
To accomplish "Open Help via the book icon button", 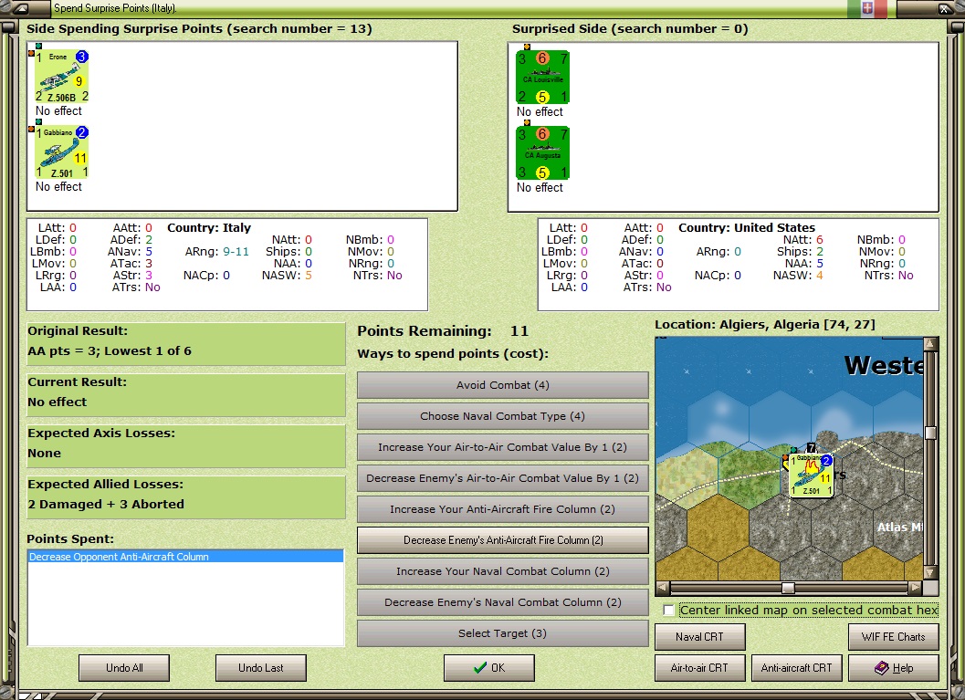I will click(894, 667).
